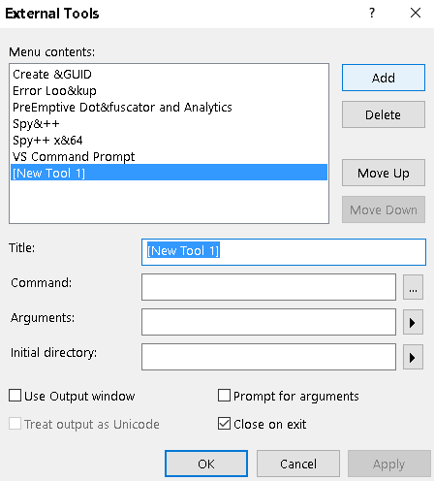Move selected tool up

pyautogui.click(x=384, y=173)
